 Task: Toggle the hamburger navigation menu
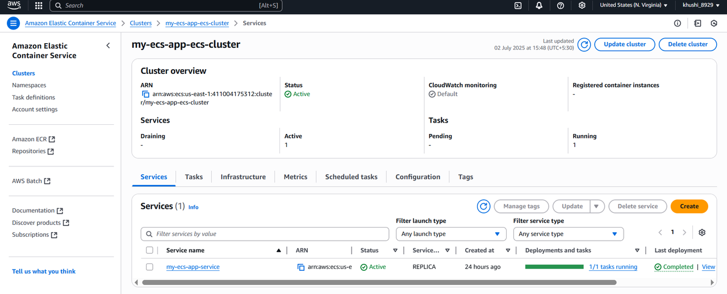pos(13,23)
